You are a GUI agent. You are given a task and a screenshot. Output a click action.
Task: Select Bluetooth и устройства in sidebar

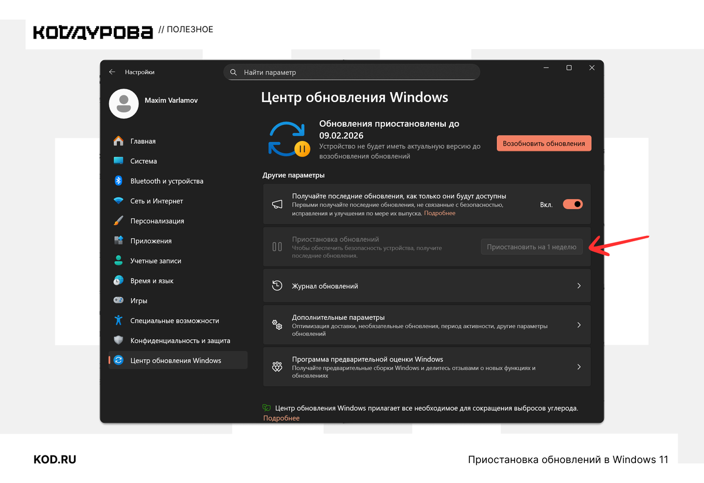point(178,181)
